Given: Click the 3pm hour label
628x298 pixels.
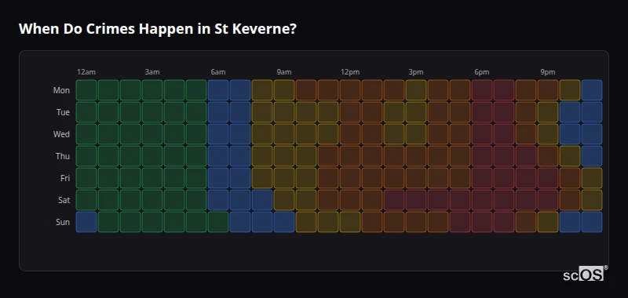Looking at the screenshot, I should pos(416,72).
